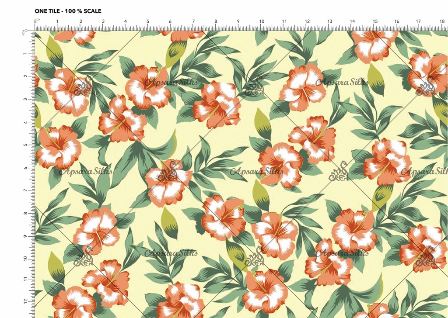Screen dimensions: 448x318
Task: Click the number 1 on the horizontal ruler
Action: pyautogui.click(x=57, y=21)
